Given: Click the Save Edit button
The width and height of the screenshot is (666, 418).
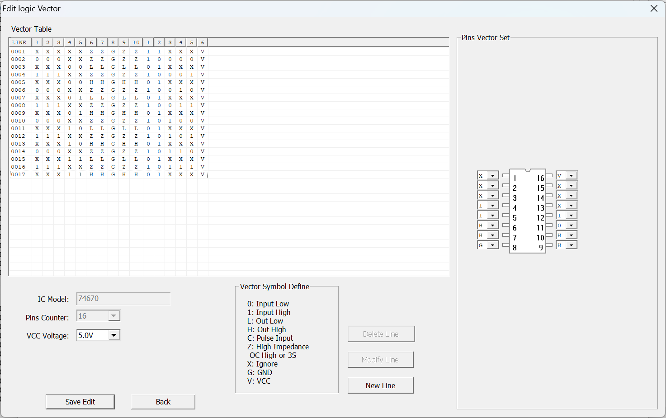Looking at the screenshot, I should (80, 402).
